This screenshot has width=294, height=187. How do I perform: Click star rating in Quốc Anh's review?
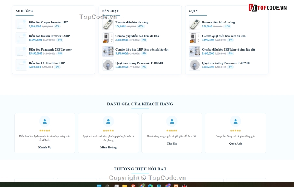(236, 131)
